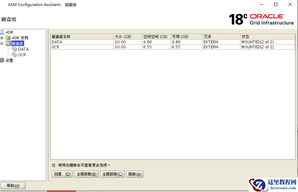298x192 pixels.
Task: Click the EXTERN cell in DATA row
Action: tap(221, 42)
